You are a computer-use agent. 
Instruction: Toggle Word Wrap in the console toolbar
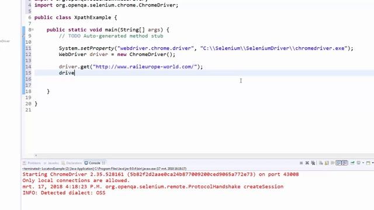point(333,163)
